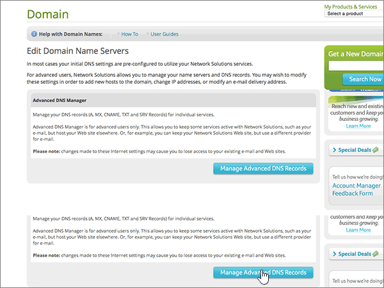Click the tag icon next to lower Special Deals
Screen dimensions: 384x288
click(x=376, y=254)
